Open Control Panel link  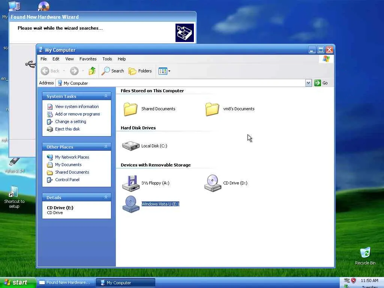tap(67, 180)
